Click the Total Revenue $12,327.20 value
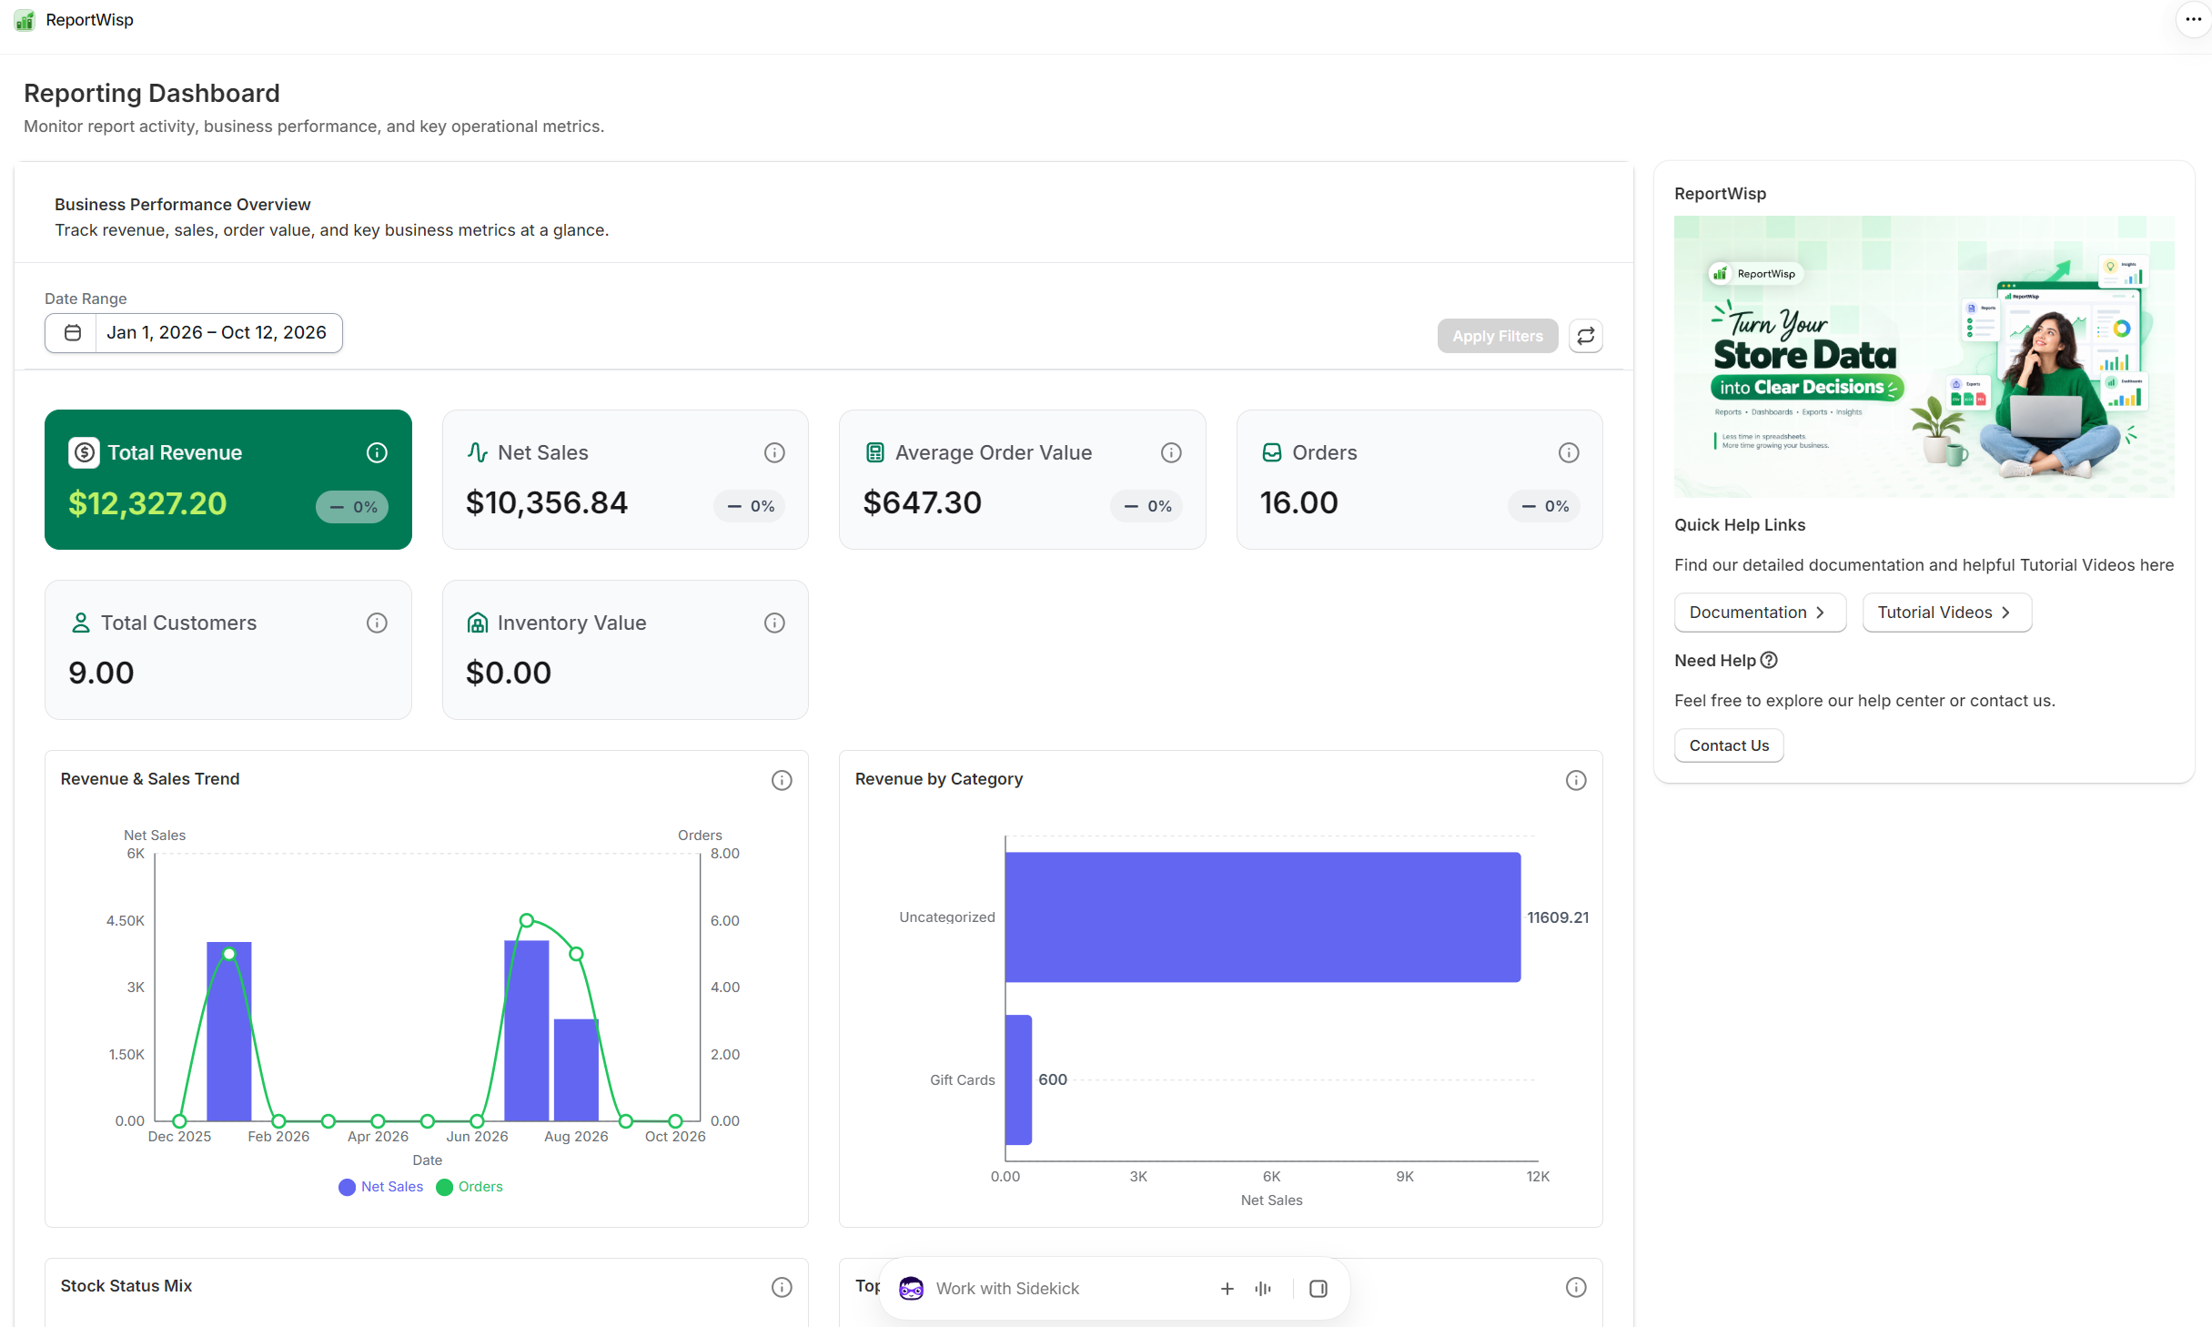 point(147,503)
